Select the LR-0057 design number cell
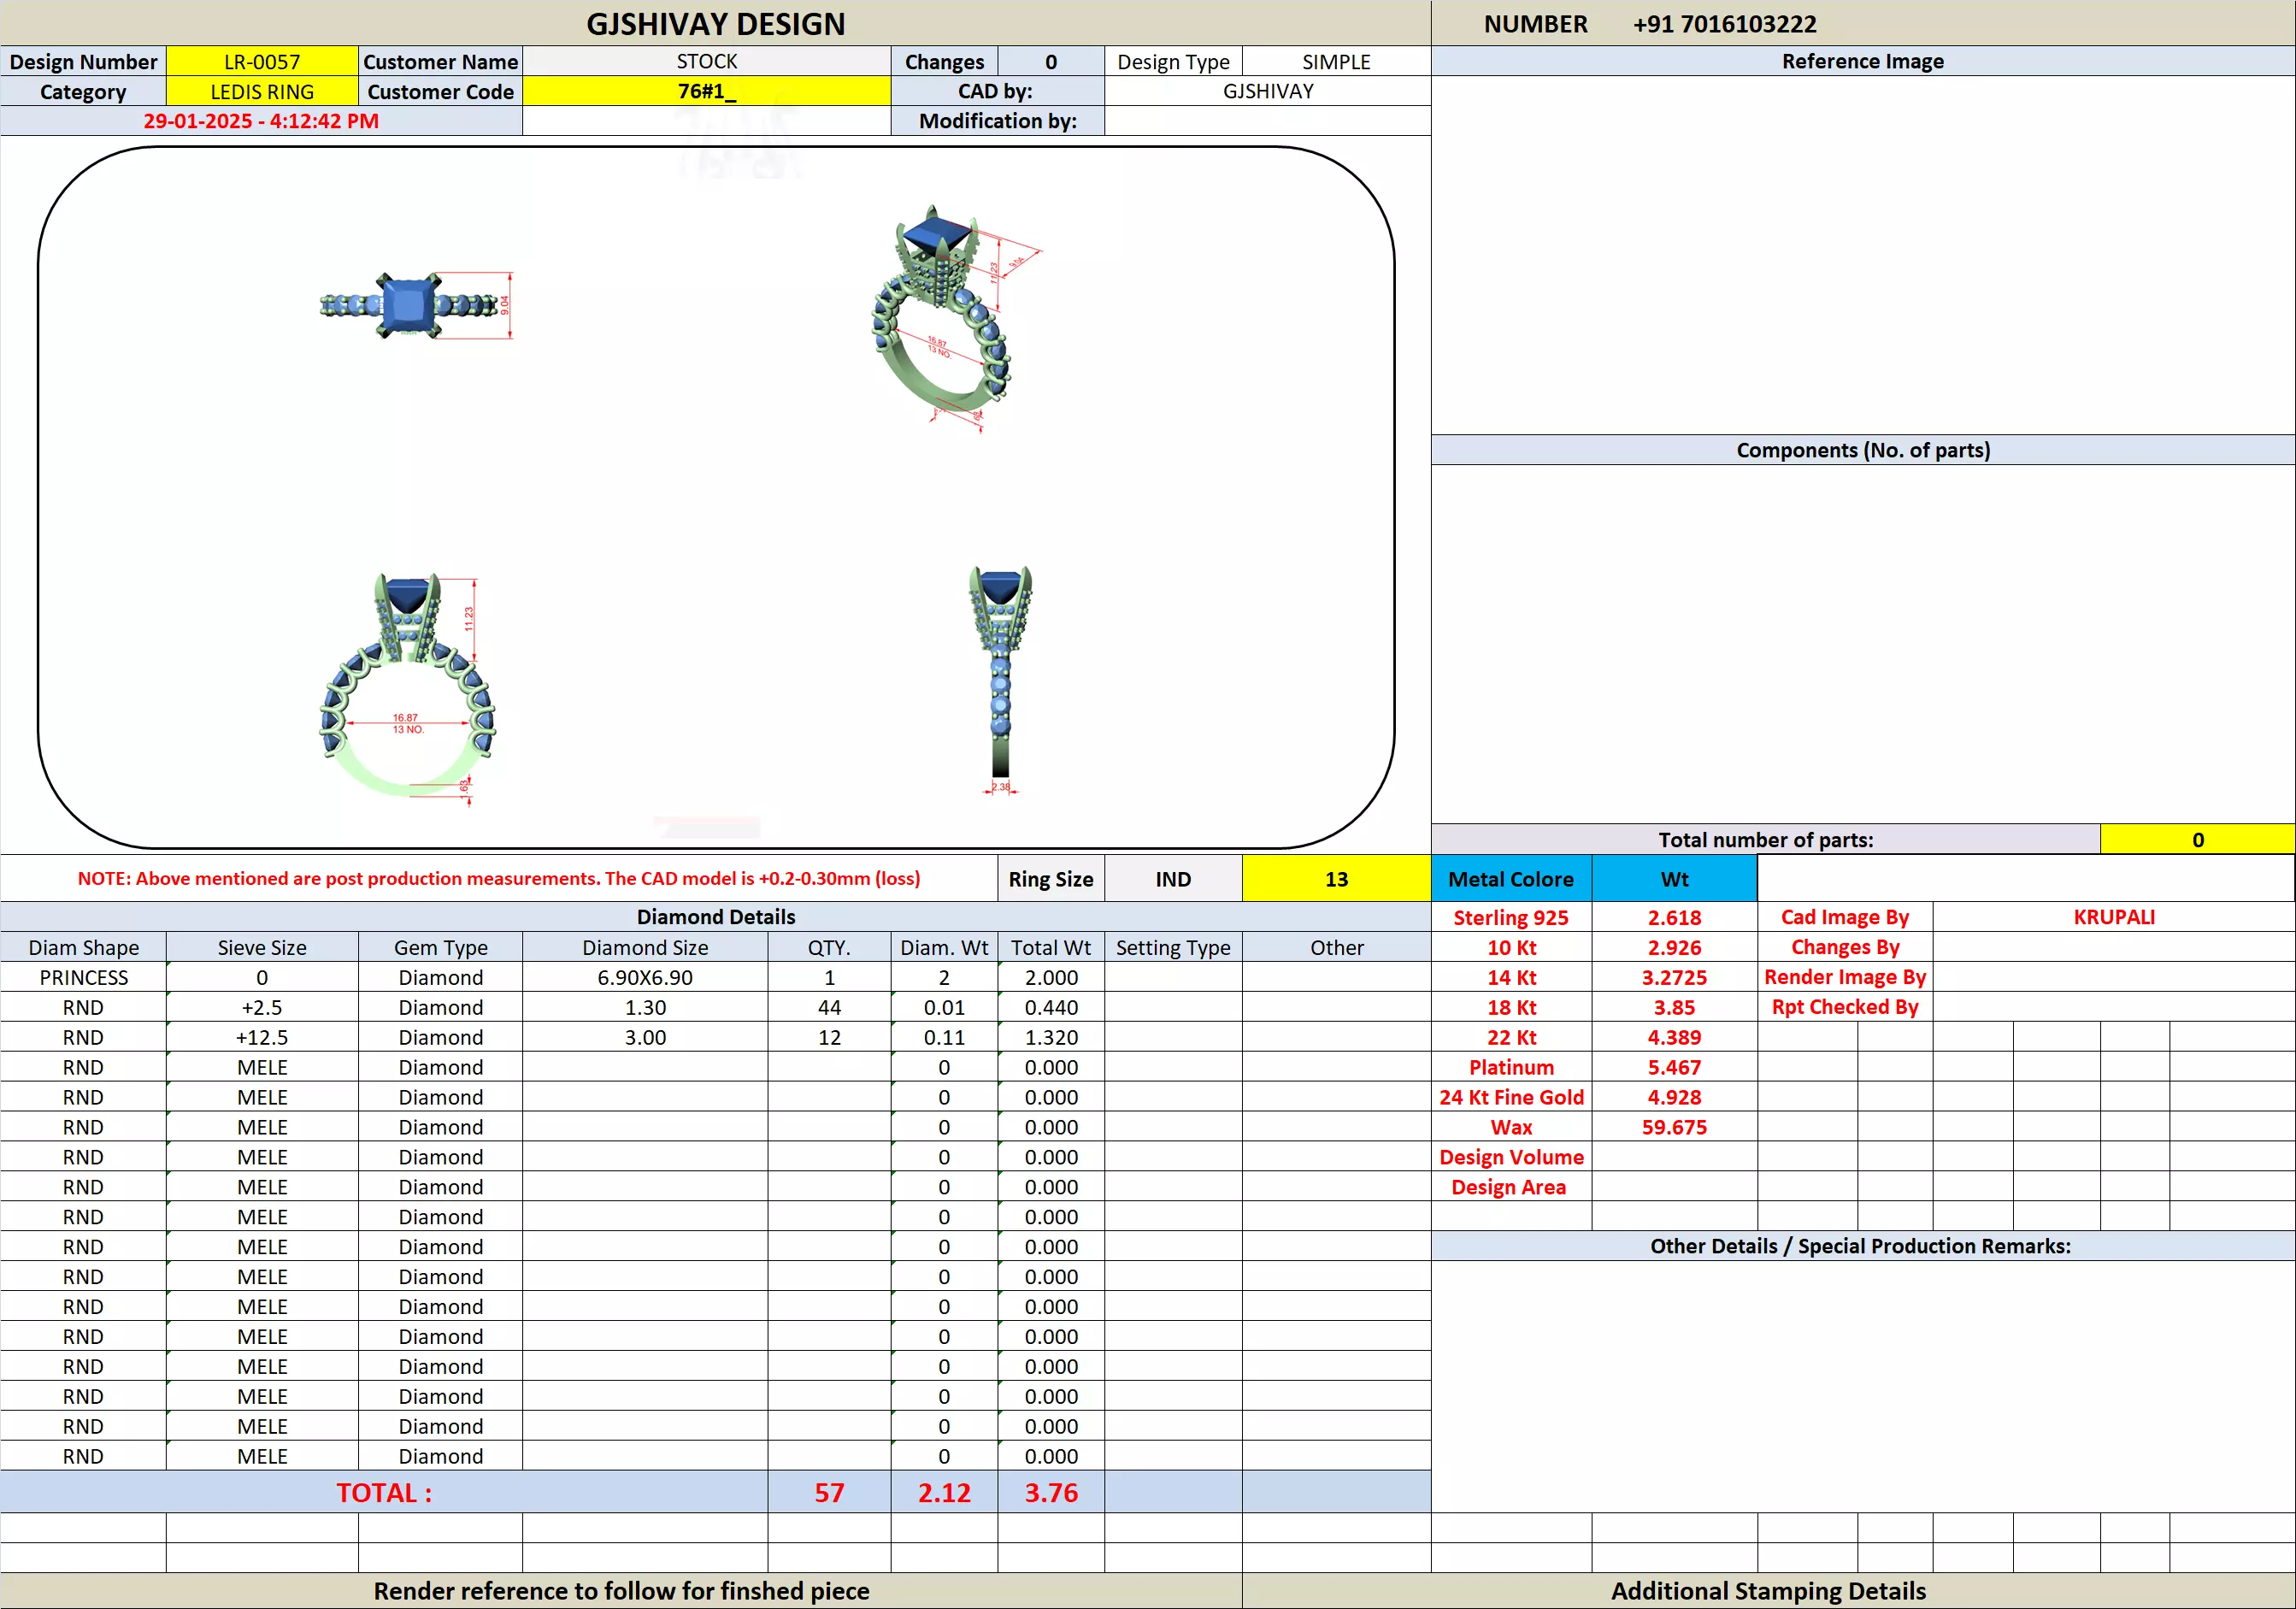This screenshot has width=2296, height=1609. [x=262, y=62]
